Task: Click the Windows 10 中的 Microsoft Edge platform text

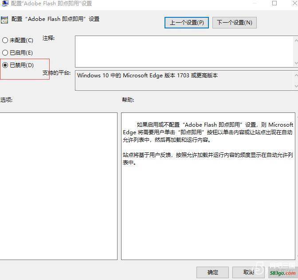Action: (x=147, y=76)
